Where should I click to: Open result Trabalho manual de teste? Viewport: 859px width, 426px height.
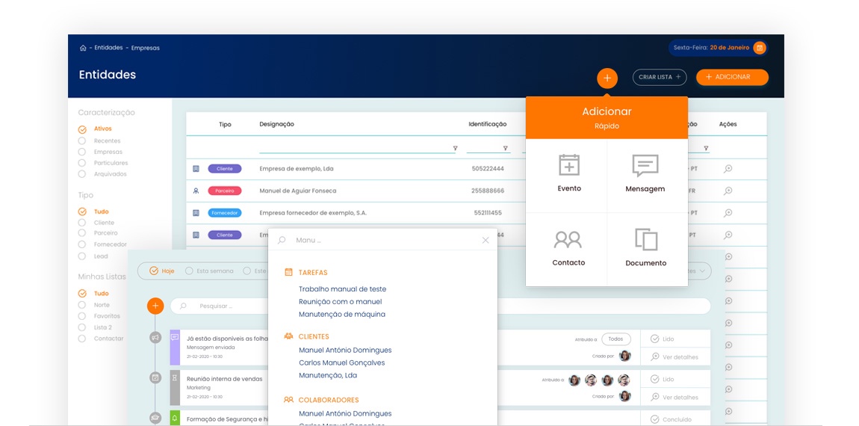coord(342,289)
